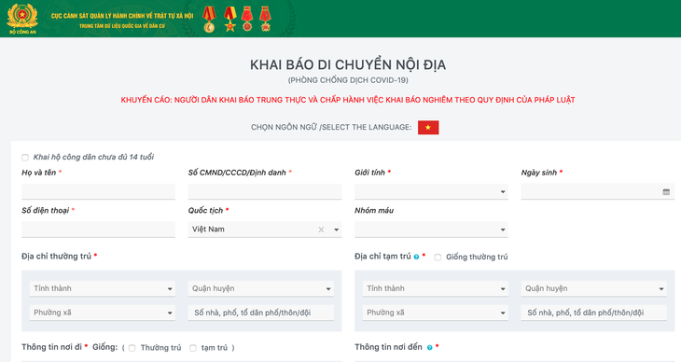Click the KHAI BÁO DI CHUYỂN NỘI ĐỊA heading

point(348,64)
